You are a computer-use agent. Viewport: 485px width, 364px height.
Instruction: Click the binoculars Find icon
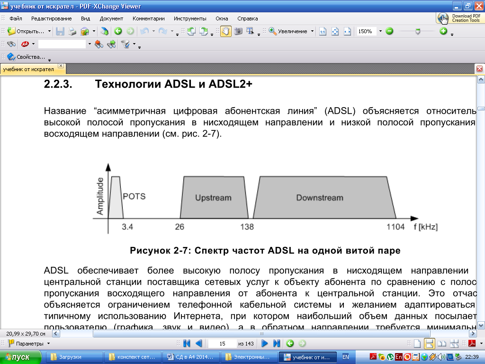click(x=11, y=44)
